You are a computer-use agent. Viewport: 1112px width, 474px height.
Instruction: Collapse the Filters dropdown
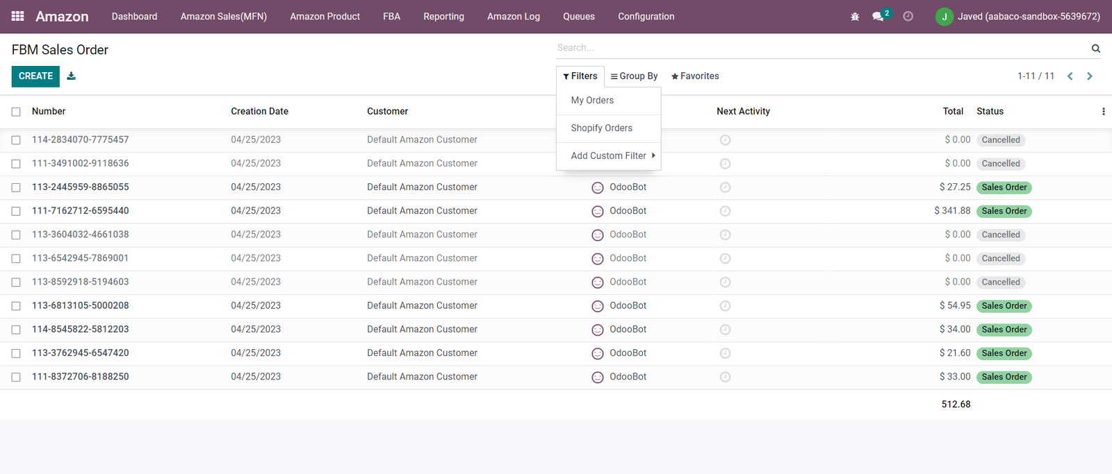(580, 76)
